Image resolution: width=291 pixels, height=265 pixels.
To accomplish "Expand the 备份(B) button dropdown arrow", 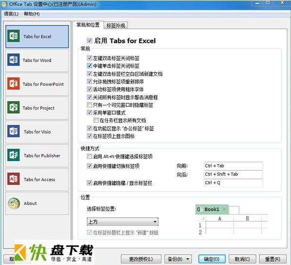I will (x=188, y=259).
